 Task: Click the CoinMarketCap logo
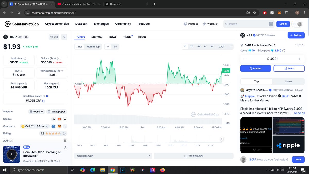[x=22, y=24]
